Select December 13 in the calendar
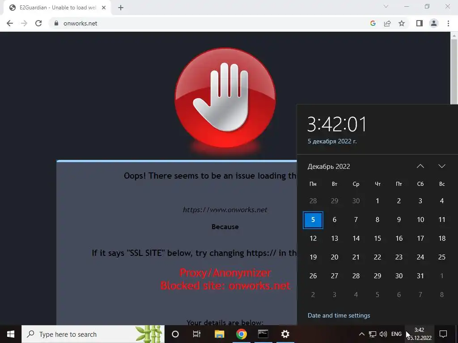 tap(335, 238)
